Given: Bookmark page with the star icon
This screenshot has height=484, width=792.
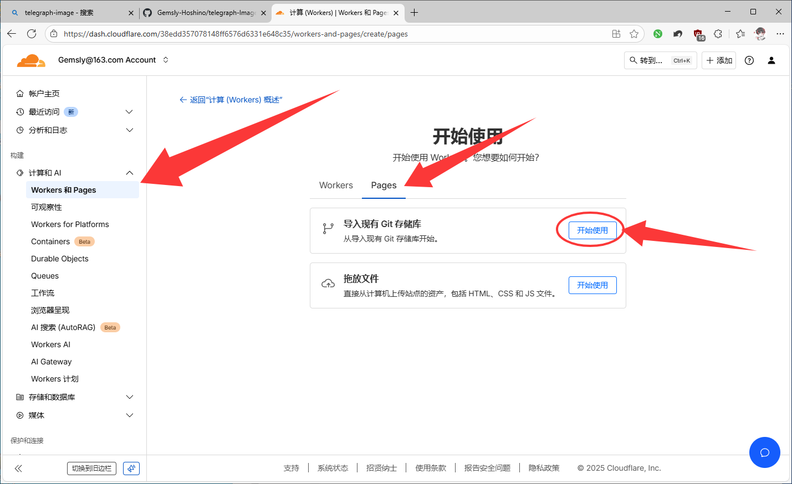Looking at the screenshot, I should tap(634, 34).
